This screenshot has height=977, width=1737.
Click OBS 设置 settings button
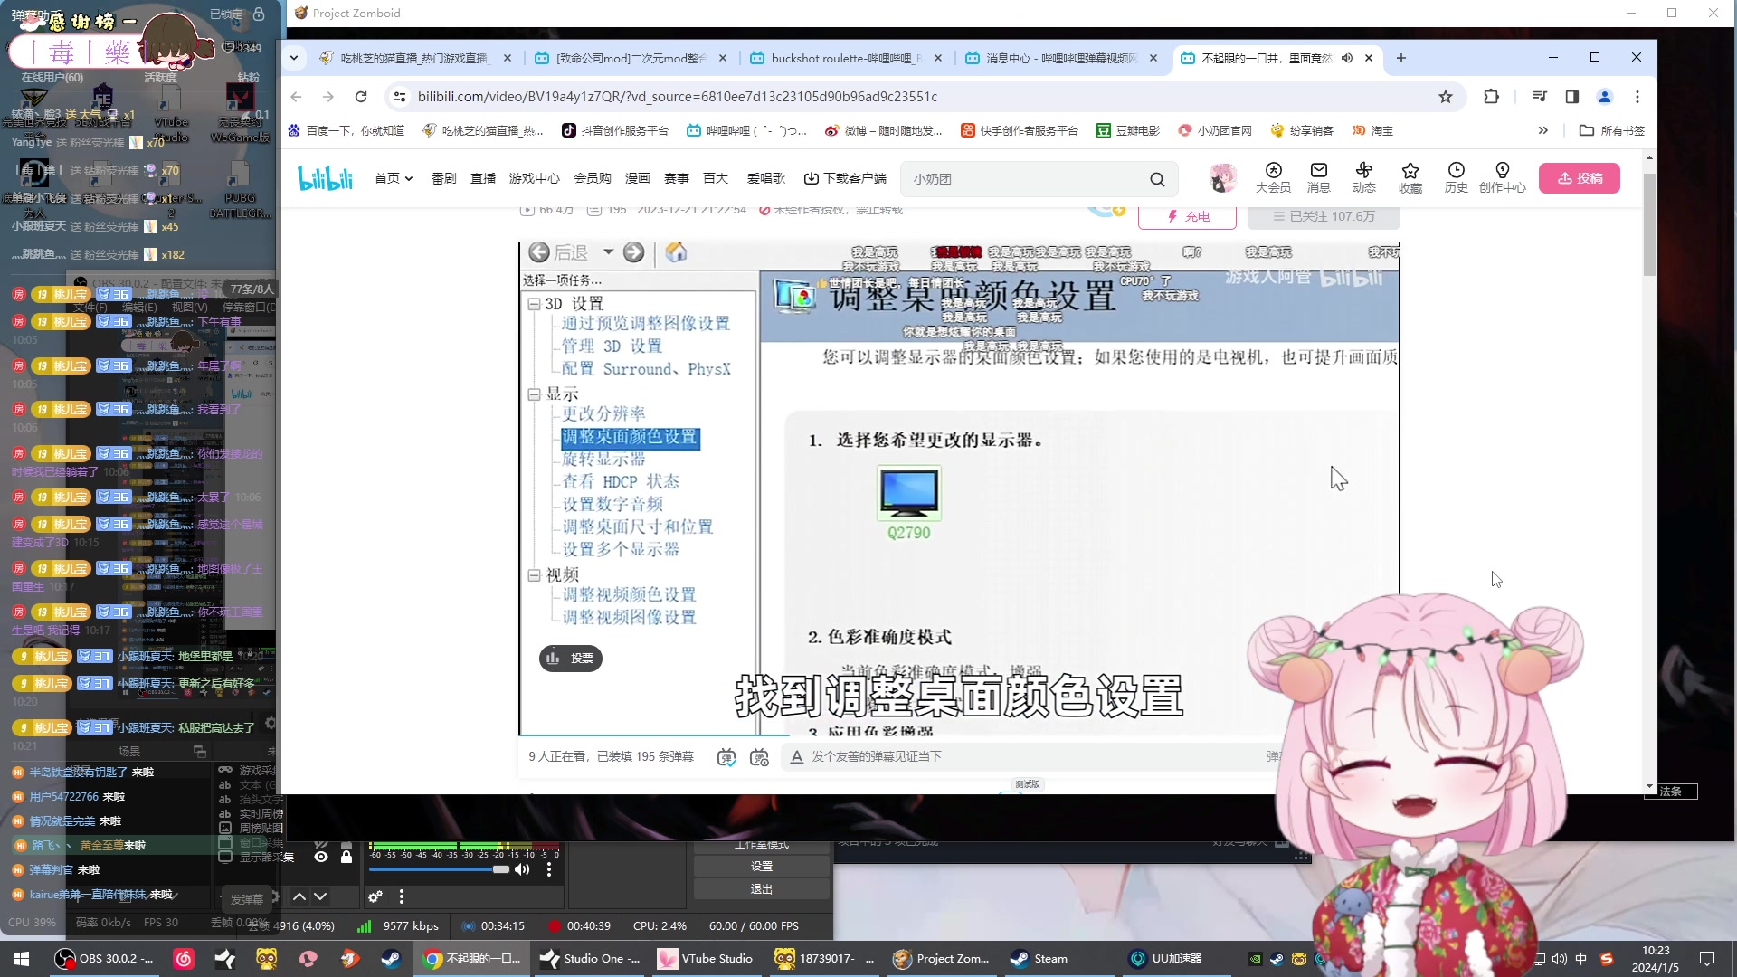pyautogui.click(x=762, y=867)
